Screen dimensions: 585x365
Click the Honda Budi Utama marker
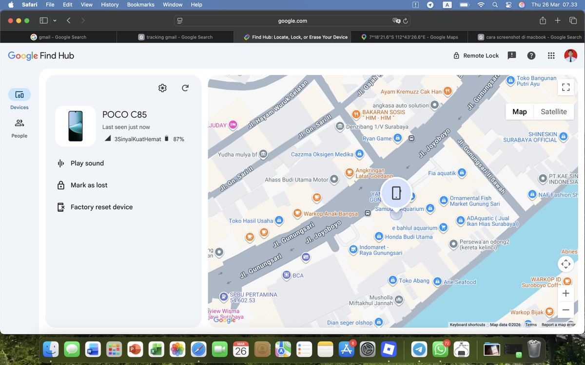(379, 237)
